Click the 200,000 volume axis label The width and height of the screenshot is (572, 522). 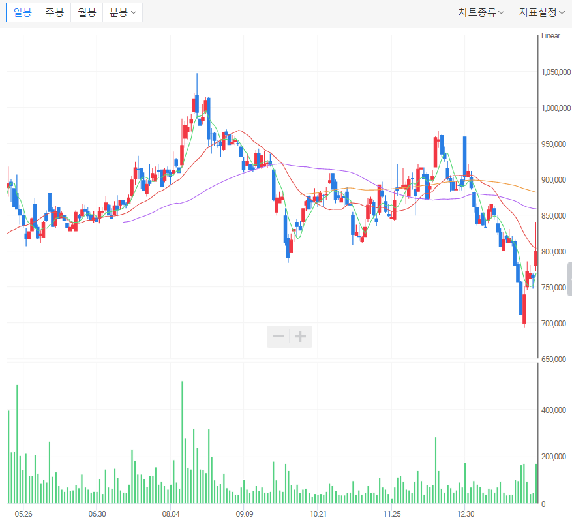point(554,457)
